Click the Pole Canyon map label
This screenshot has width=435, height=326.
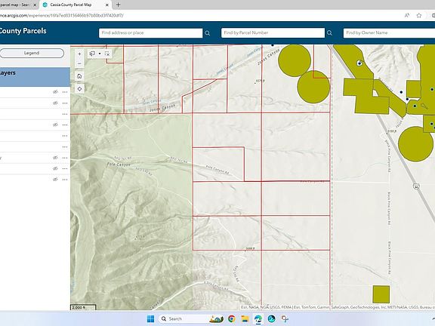[x=119, y=165]
